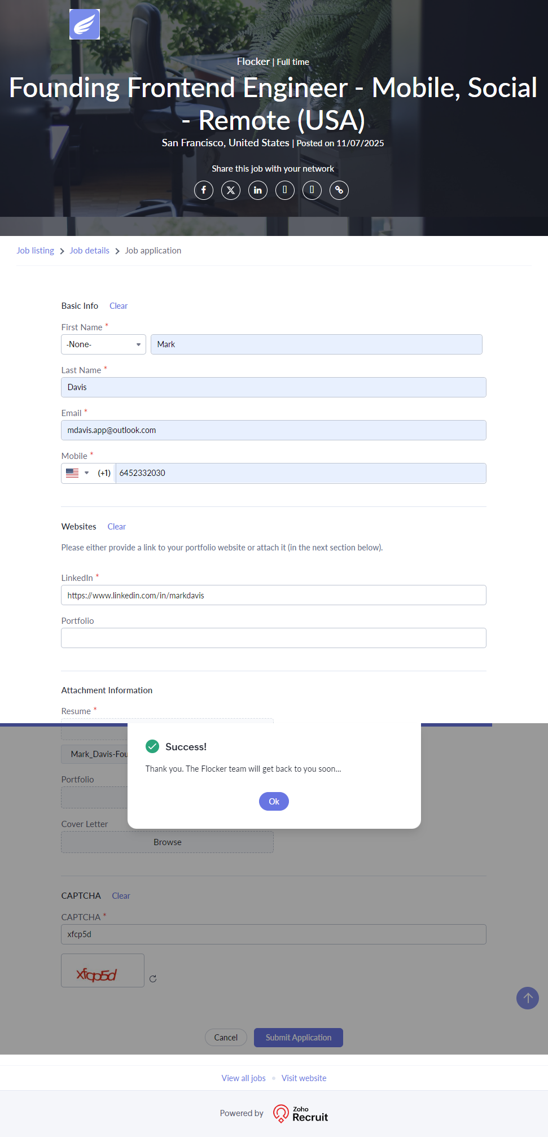Click the Zoho Recruit logo
Viewport: 548px width, 1137px height.
click(300, 1113)
